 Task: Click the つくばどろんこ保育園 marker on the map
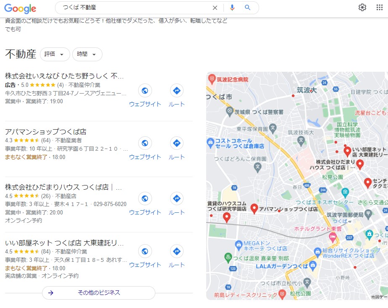tap(257, 167)
